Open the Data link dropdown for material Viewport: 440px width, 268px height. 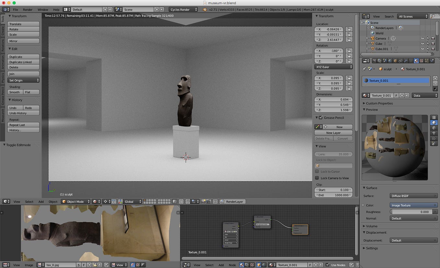click(x=425, y=96)
